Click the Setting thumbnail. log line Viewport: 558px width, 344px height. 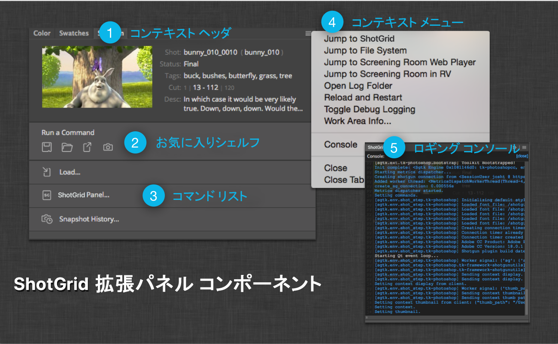point(397,311)
